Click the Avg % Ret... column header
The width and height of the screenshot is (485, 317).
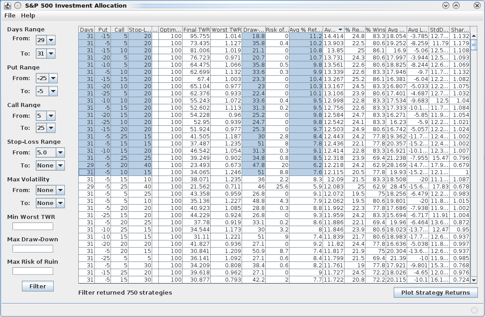tap(306, 30)
